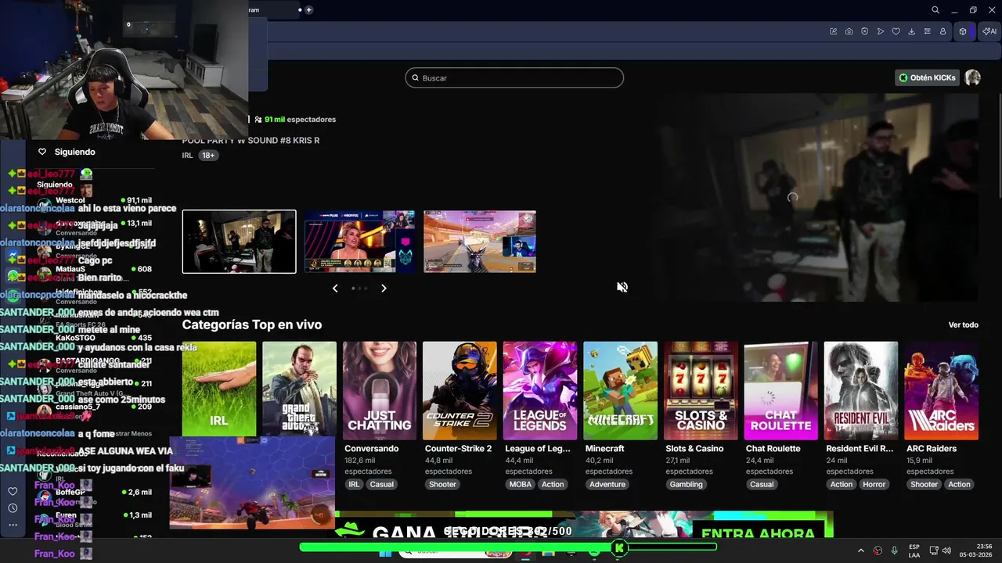The image size is (1002, 563).
Task: Click Ver todo for top categories
Action: pyautogui.click(x=963, y=325)
